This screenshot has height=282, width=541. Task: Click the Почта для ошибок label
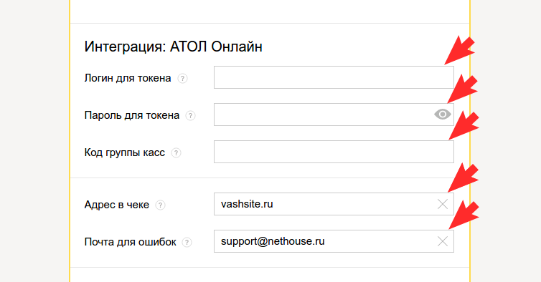click(130, 242)
